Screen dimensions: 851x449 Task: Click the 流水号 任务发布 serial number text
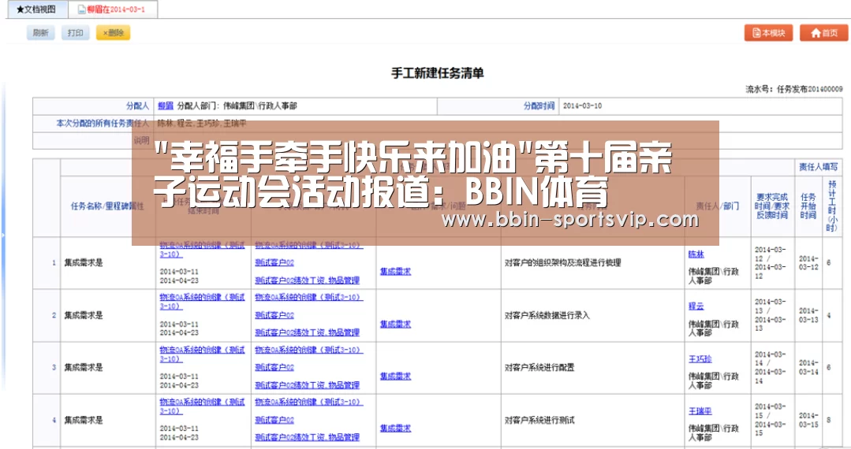(794, 89)
